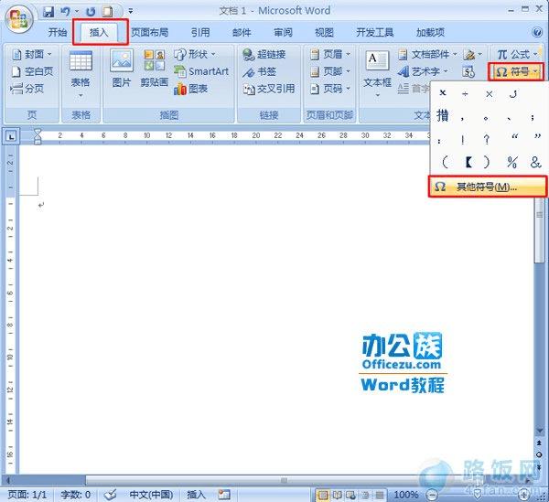Image resolution: width=549 pixels, height=502 pixels.
Task: Insert the ampersand & symbol
Action: [535, 162]
